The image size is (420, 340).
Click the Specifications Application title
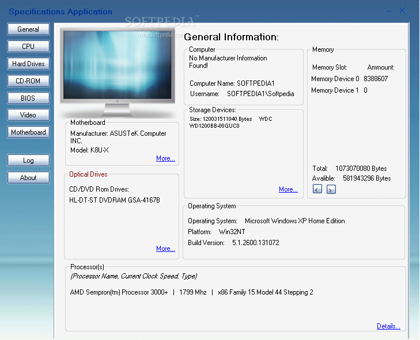(60, 12)
